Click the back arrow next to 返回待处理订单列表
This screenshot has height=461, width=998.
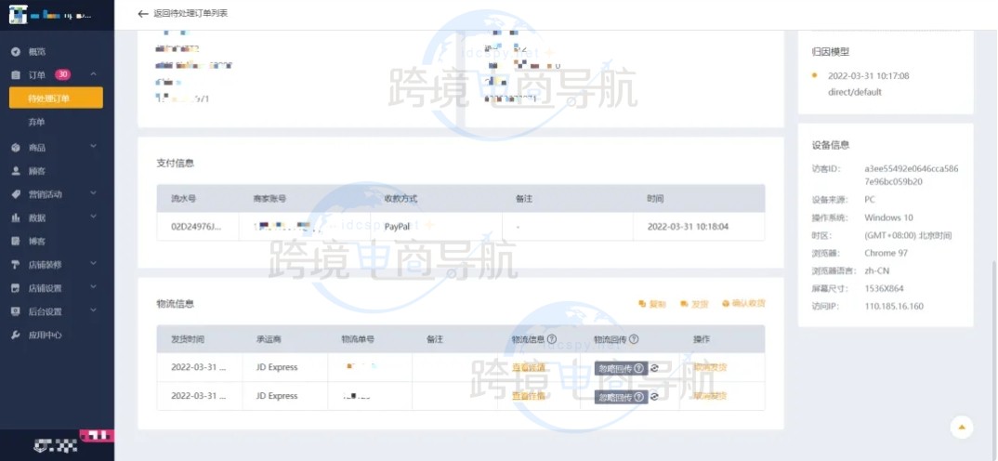[x=143, y=13]
